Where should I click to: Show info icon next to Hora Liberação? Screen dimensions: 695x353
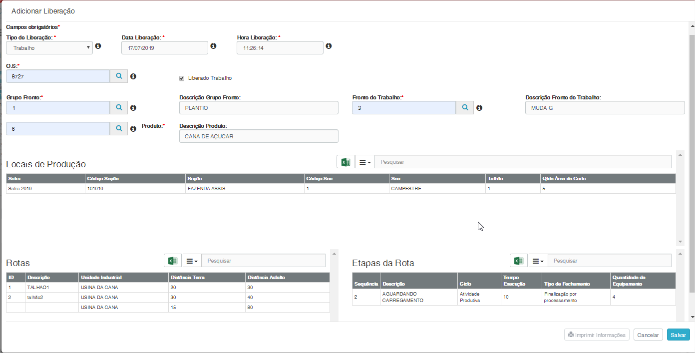tap(329, 46)
